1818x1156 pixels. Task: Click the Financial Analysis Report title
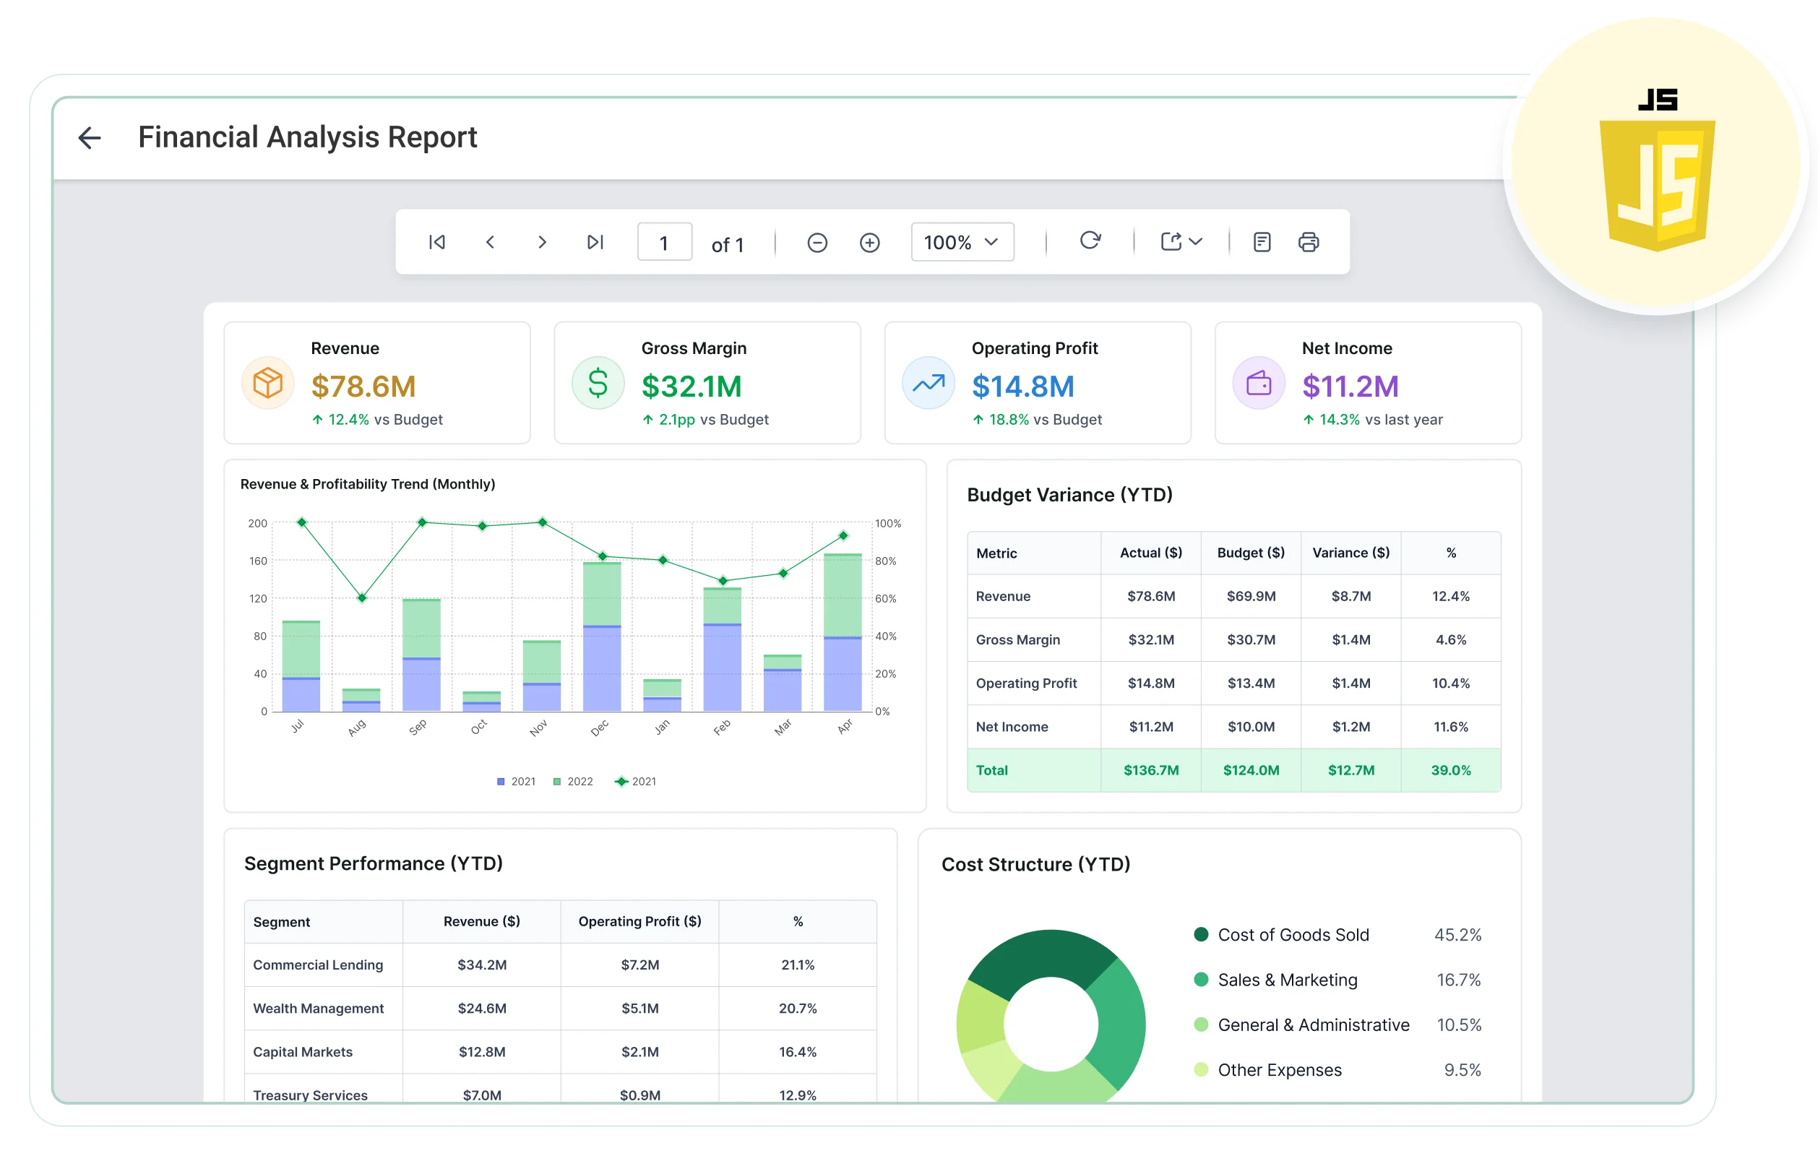307,137
